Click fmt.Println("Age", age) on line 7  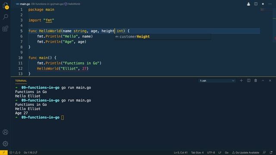point(62,42)
